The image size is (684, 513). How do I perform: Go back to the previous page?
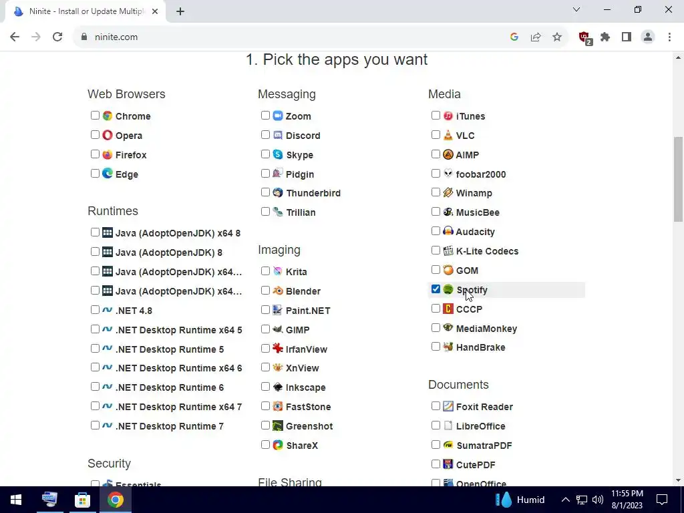click(15, 37)
